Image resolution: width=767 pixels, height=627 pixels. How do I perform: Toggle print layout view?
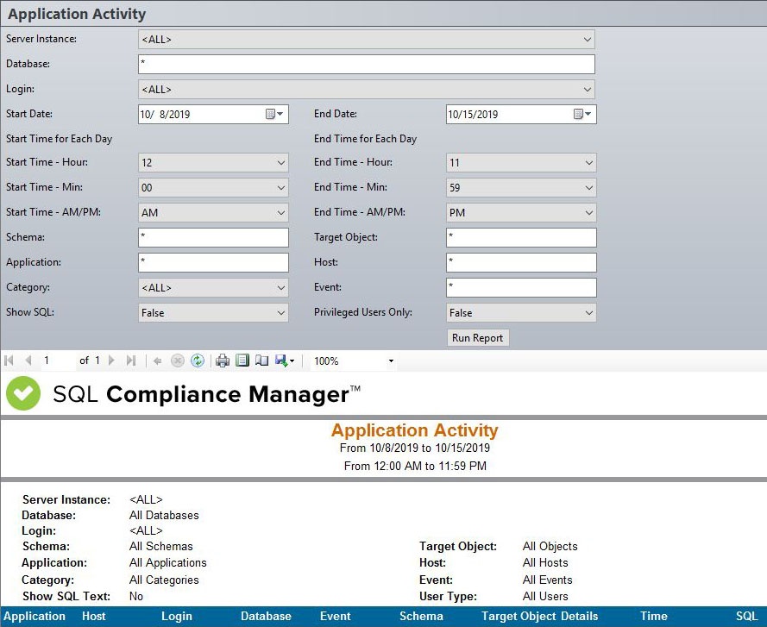coord(242,361)
